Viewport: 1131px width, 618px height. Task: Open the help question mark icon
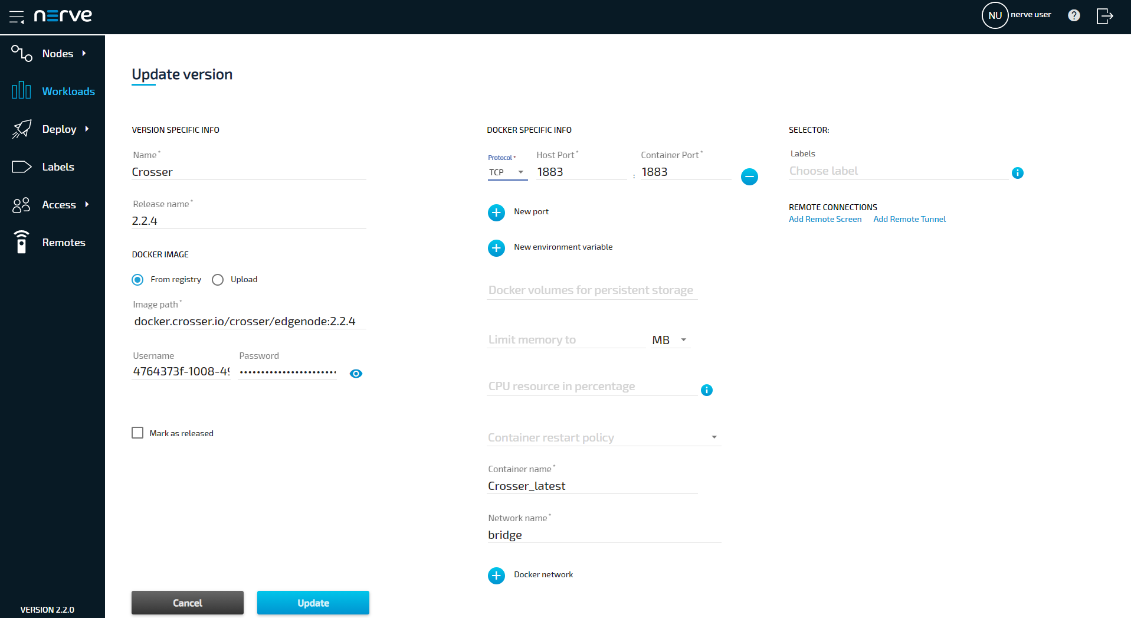pyautogui.click(x=1074, y=15)
